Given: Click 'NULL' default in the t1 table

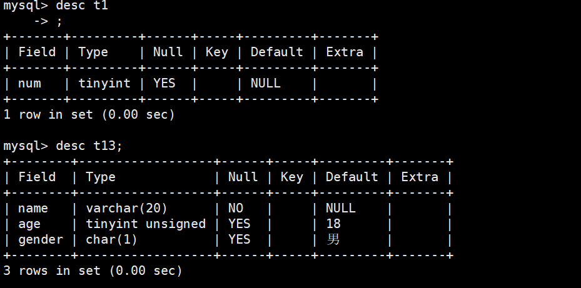Looking at the screenshot, I should click(x=265, y=83).
